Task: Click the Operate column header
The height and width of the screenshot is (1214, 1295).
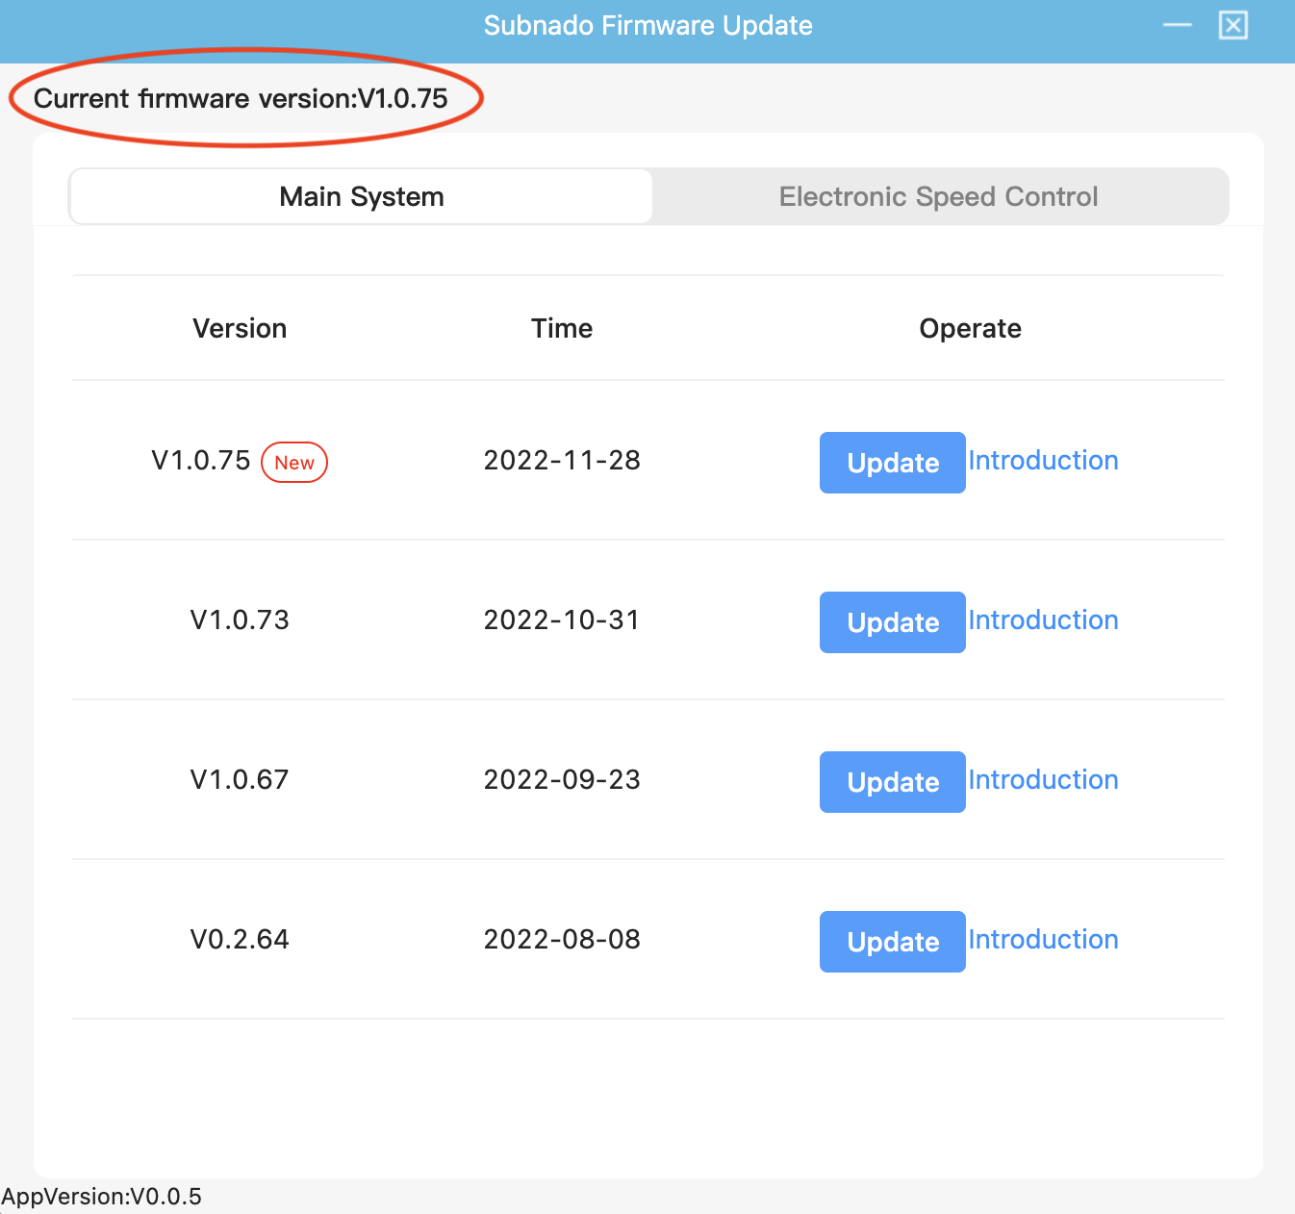Action: click(x=970, y=329)
